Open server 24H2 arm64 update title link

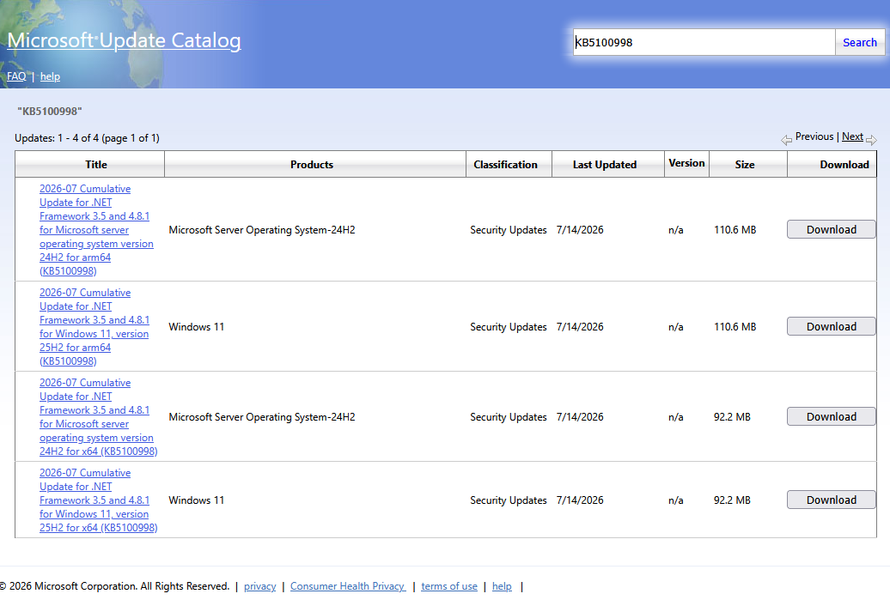point(96,230)
